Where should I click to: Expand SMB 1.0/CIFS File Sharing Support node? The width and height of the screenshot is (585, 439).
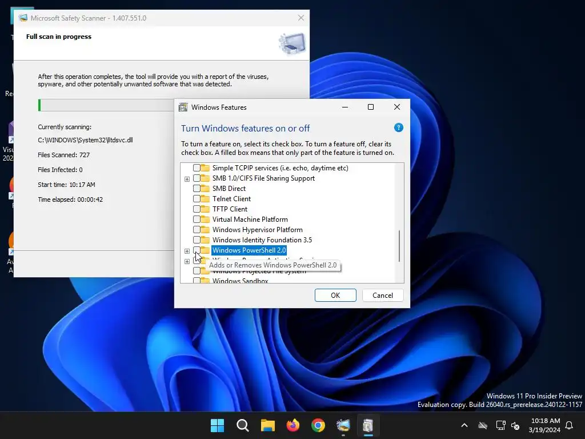click(187, 179)
